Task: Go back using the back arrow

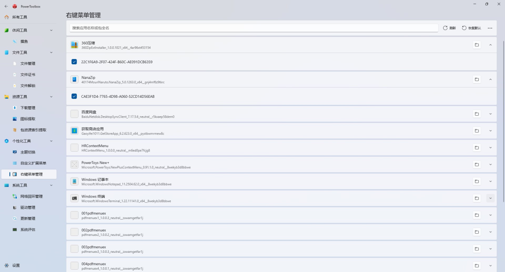Action: click(6, 6)
